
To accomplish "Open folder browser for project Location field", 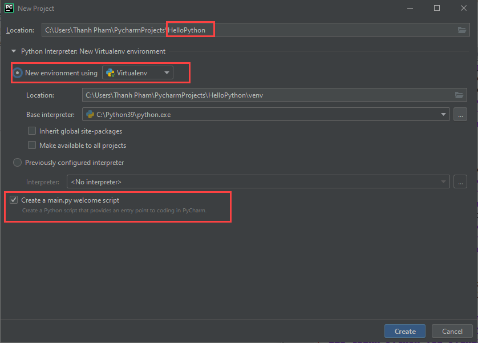I will (x=462, y=30).
